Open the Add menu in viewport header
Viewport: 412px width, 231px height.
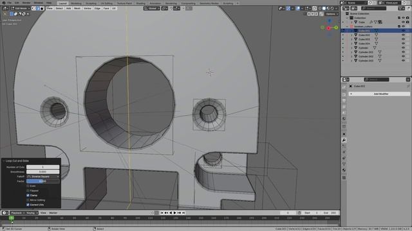click(69, 8)
